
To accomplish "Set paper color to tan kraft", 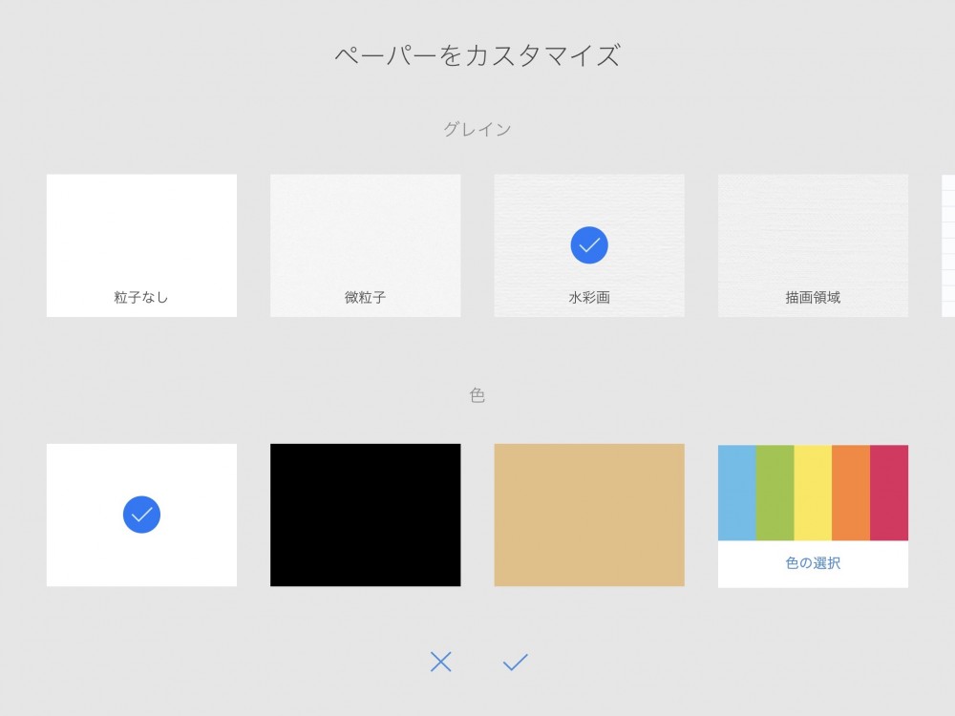I will click(x=589, y=515).
